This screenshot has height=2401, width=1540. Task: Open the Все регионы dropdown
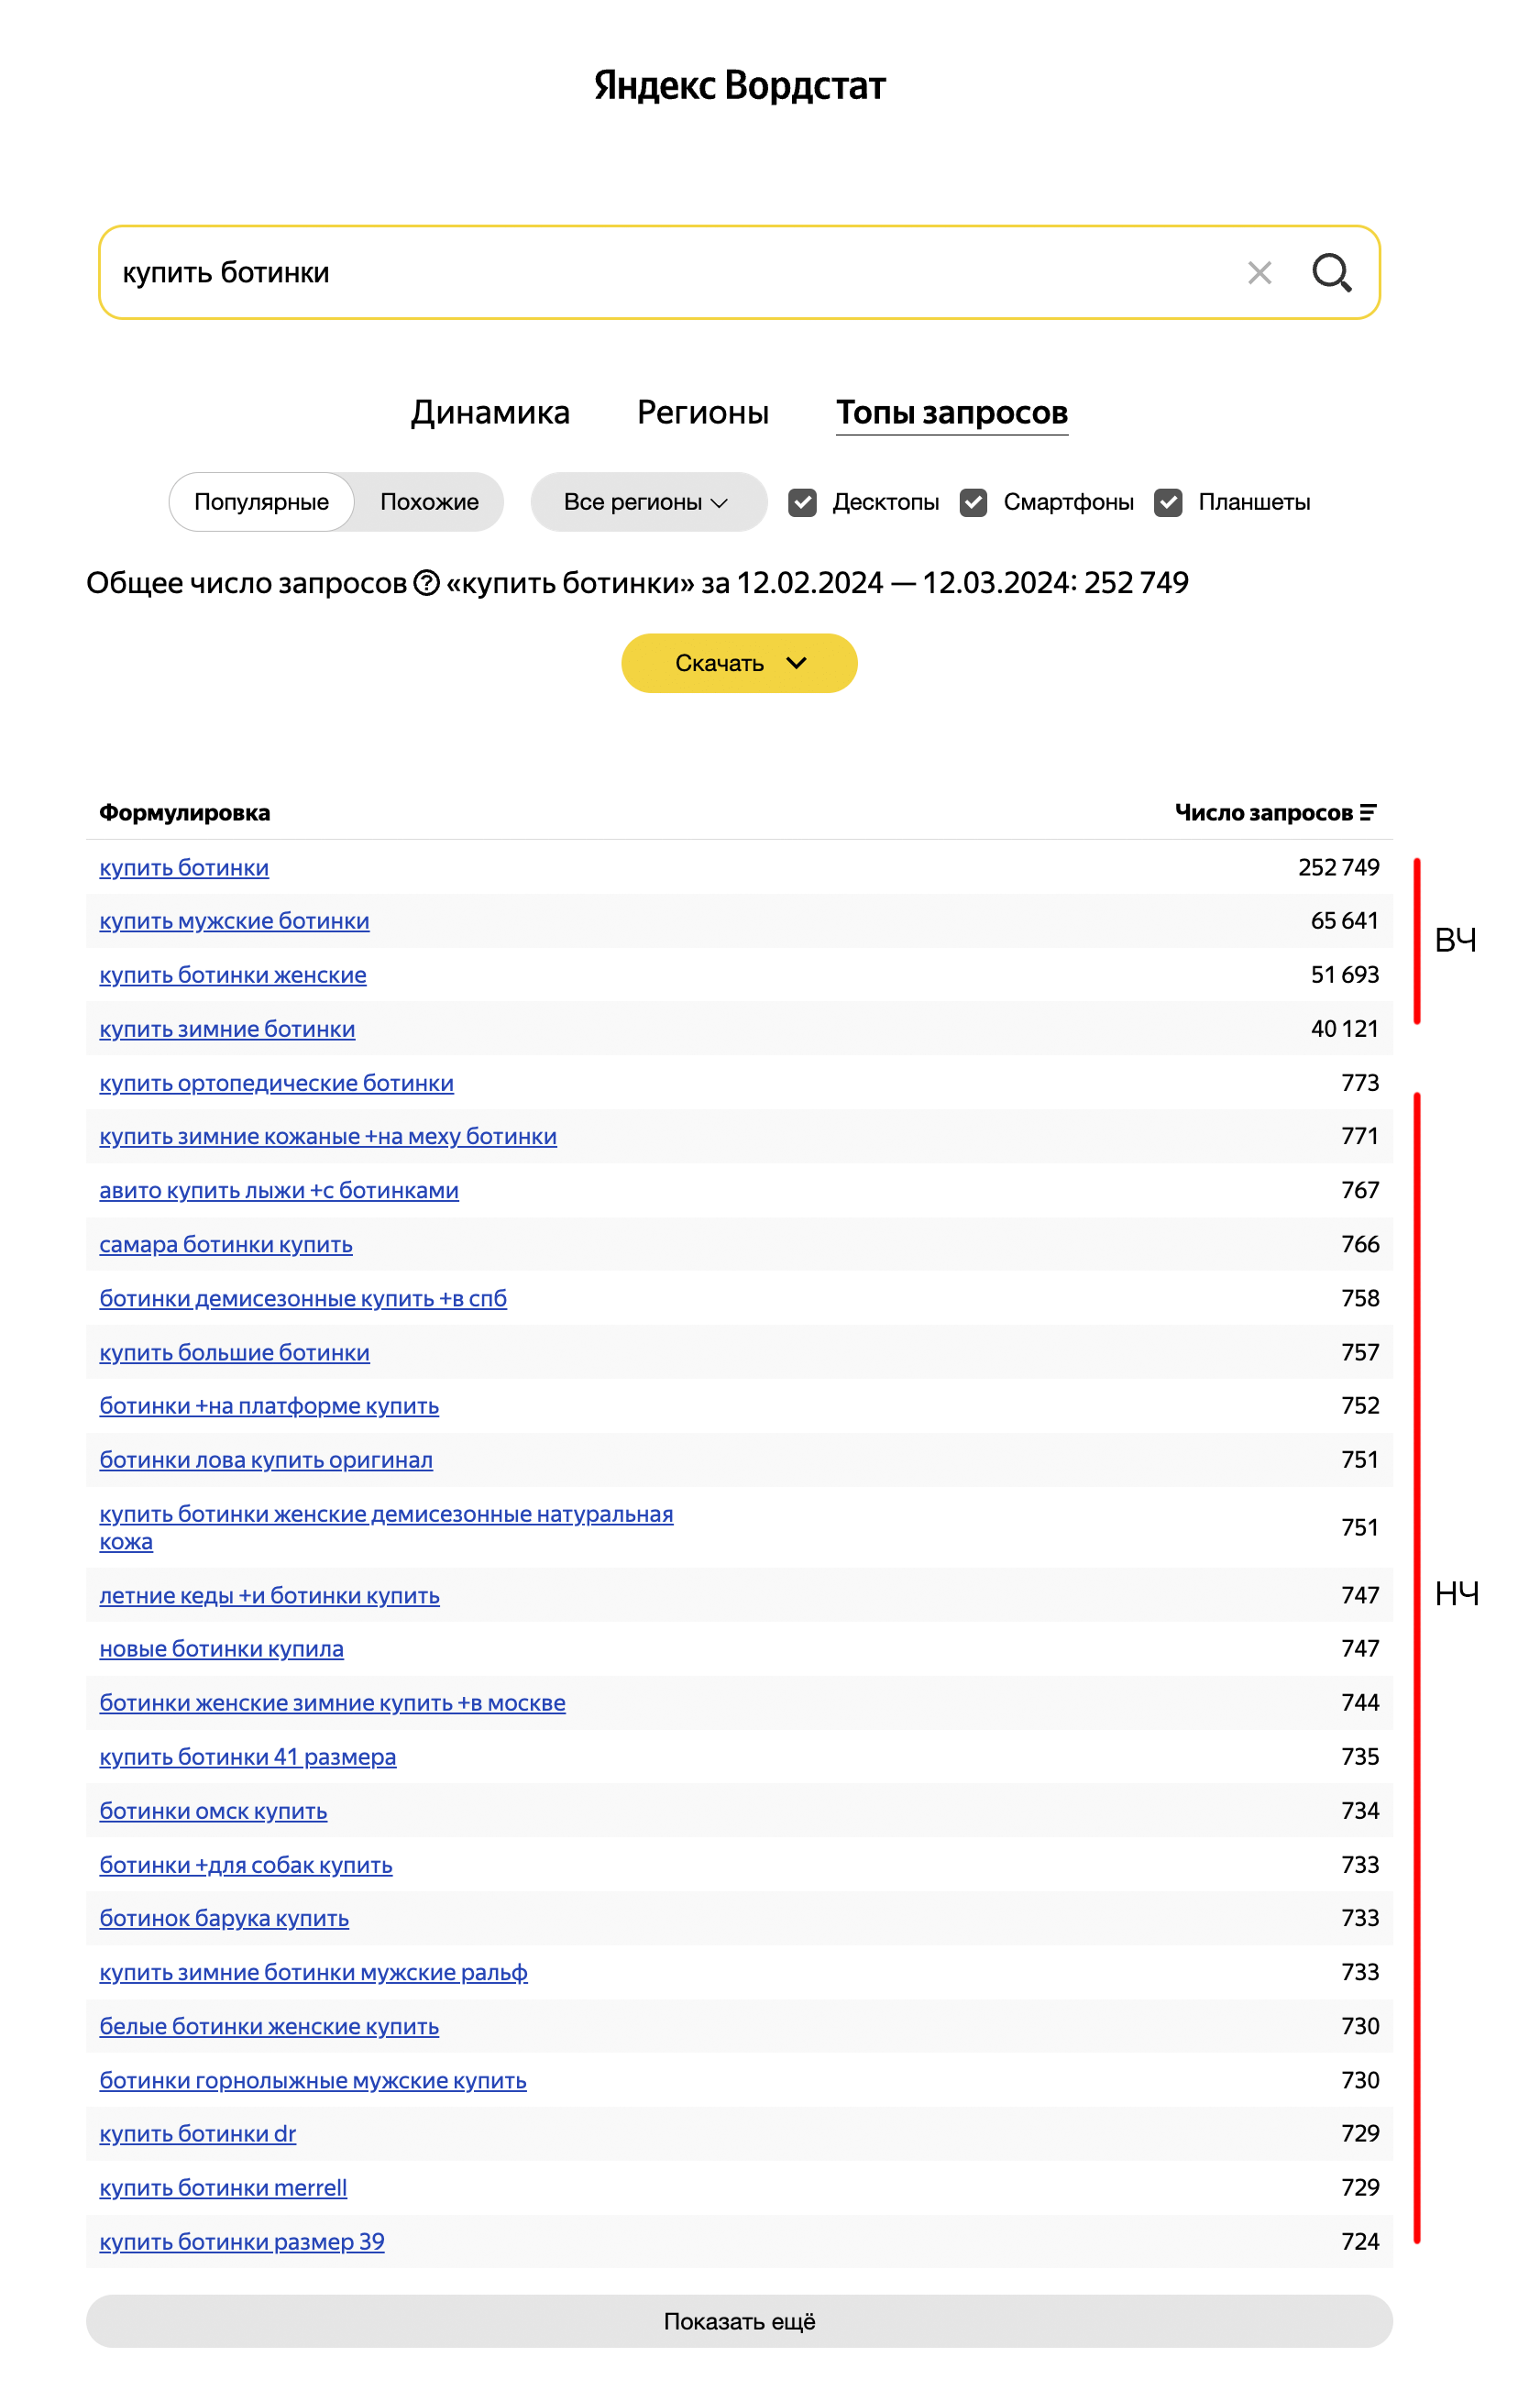648,502
